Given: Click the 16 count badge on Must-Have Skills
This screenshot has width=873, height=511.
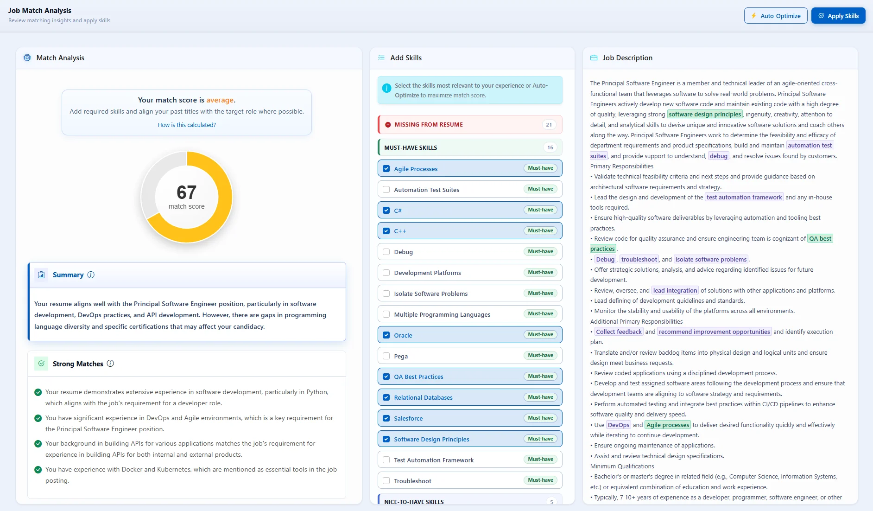Looking at the screenshot, I should [x=550, y=147].
